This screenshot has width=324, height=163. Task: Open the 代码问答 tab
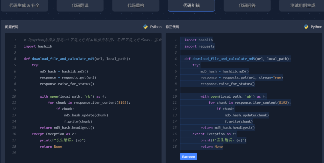[247, 6]
